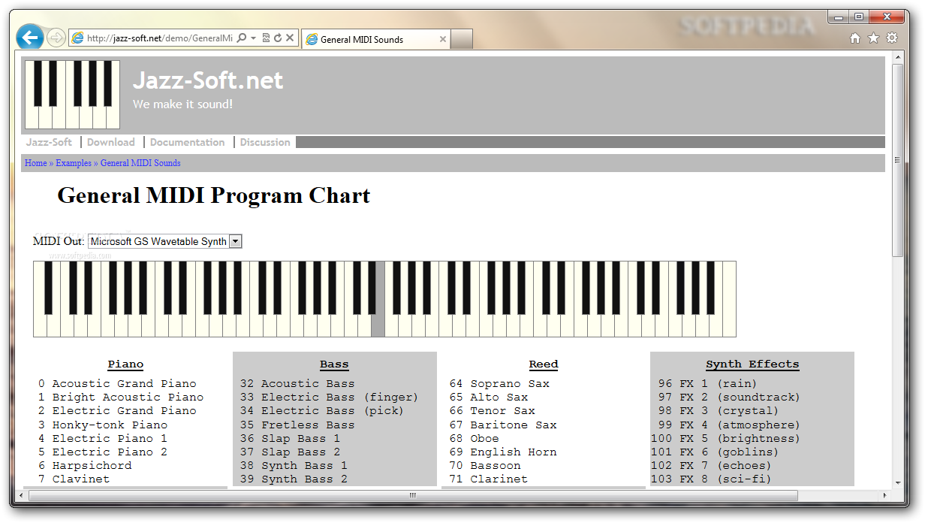Click the browser Forward arrow button

56,38
